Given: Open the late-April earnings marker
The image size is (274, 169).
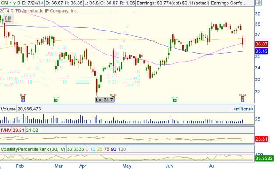Looking at the screenshot, I should [x=113, y=97].
